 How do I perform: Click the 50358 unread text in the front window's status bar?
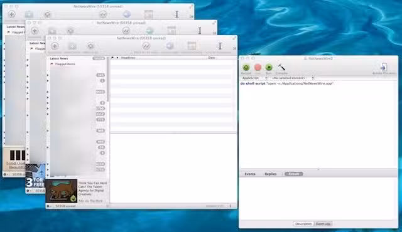65,206
